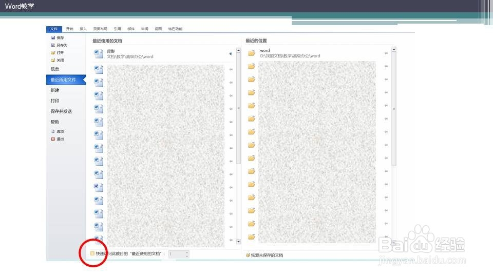Select 新建 (New) in the sidebar

point(55,90)
